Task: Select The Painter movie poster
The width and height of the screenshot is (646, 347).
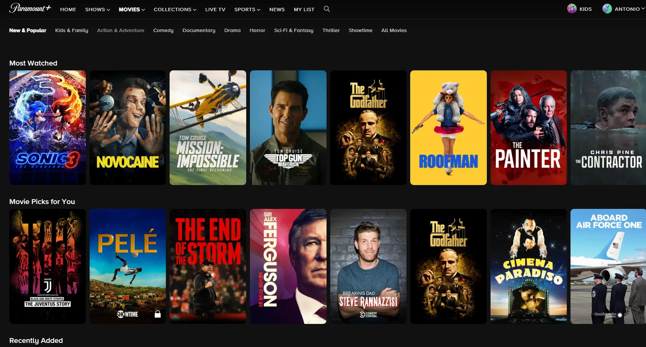Action: [x=528, y=128]
